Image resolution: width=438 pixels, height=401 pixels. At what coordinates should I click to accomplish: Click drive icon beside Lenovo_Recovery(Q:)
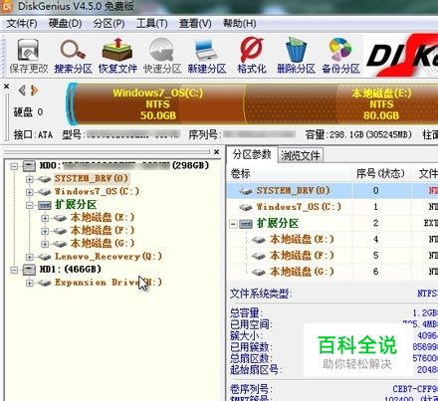(x=44, y=257)
